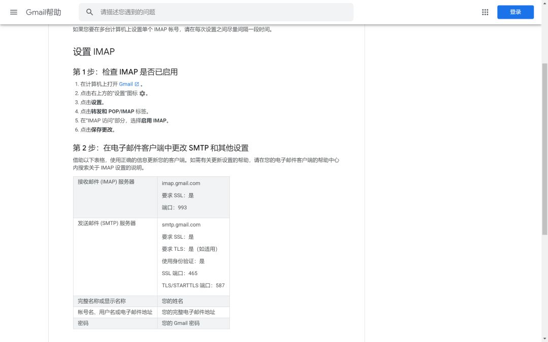The height and width of the screenshot is (342, 548).
Task: Click the 端口：993 entry
Action: point(174,208)
